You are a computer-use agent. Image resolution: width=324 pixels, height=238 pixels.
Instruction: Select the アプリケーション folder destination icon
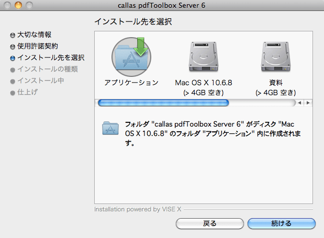[131, 57]
